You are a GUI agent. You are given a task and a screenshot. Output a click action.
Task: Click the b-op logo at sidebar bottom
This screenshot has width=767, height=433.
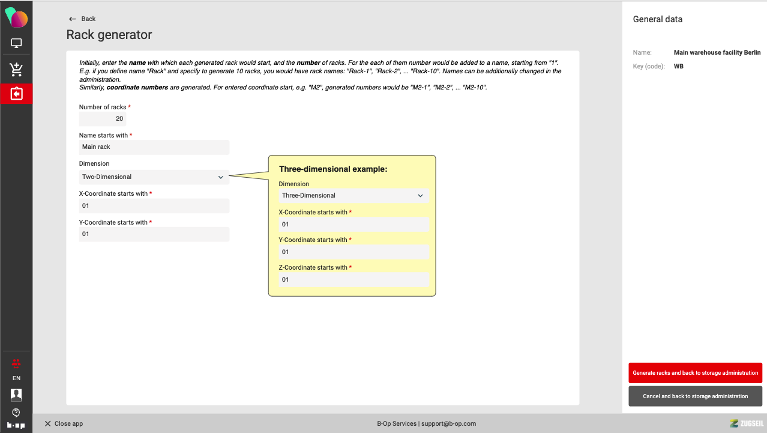16,425
